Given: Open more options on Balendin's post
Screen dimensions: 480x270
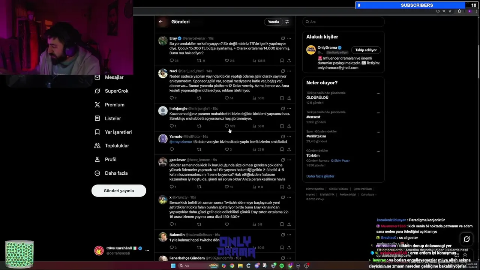Looking at the screenshot, I should click(289, 235).
